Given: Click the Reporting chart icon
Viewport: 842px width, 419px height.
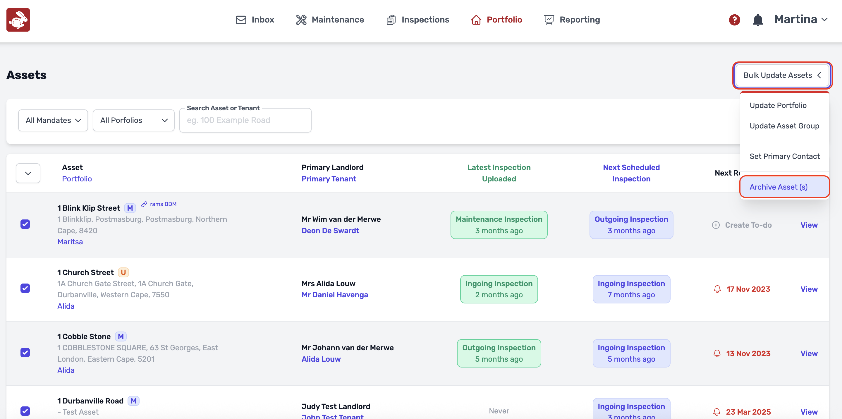Looking at the screenshot, I should [549, 20].
